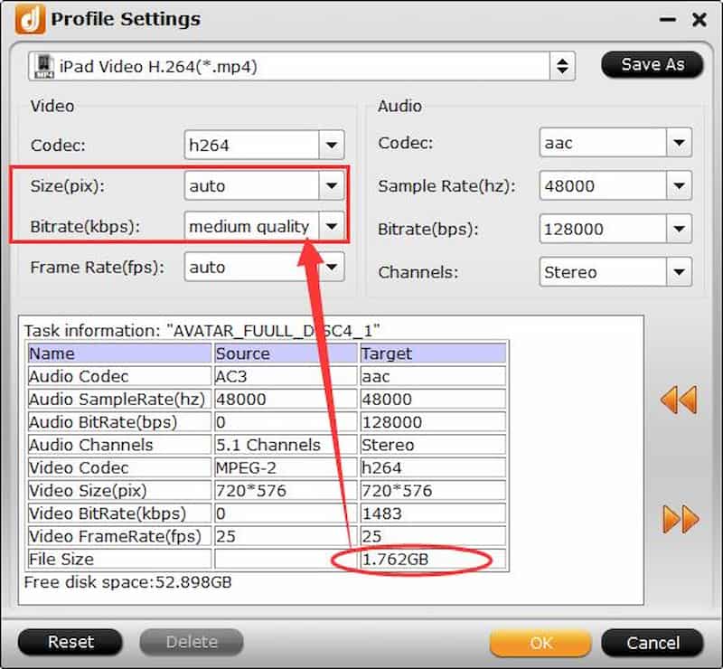Open the iPad Video H.264 profile combo box
Viewport: 723px width, 669px height.
click(302, 66)
